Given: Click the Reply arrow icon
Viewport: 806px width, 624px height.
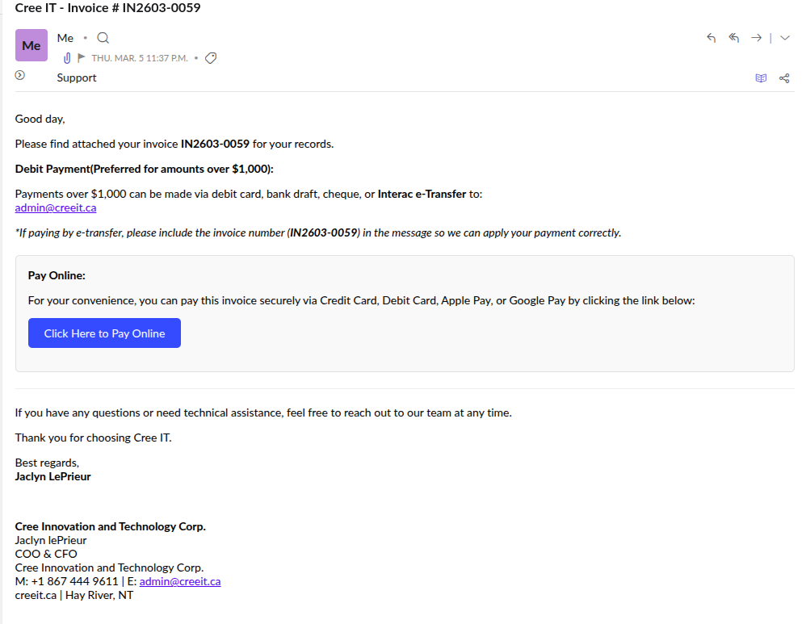Looking at the screenshot, I should pyautogui.click(x=711, y=38).
